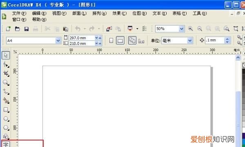
Task: Create a new document with New icon
Action: pos(8,29)
